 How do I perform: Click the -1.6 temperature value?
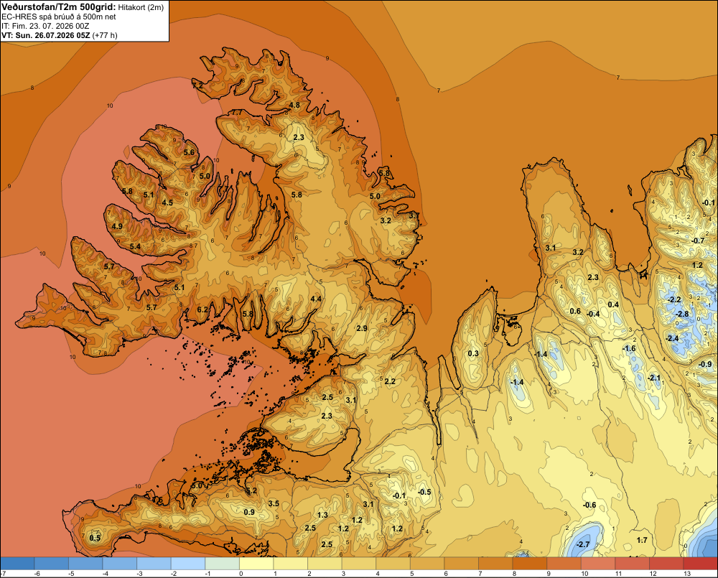click(x=629, y=348)
